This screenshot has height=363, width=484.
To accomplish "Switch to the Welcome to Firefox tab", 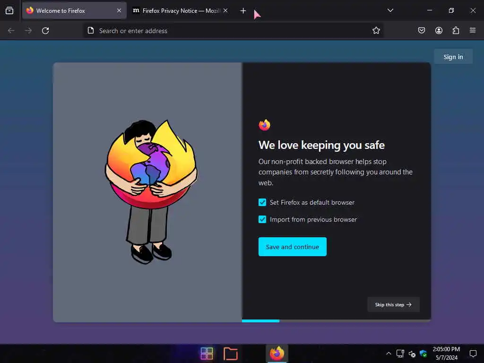I will 74,10.
